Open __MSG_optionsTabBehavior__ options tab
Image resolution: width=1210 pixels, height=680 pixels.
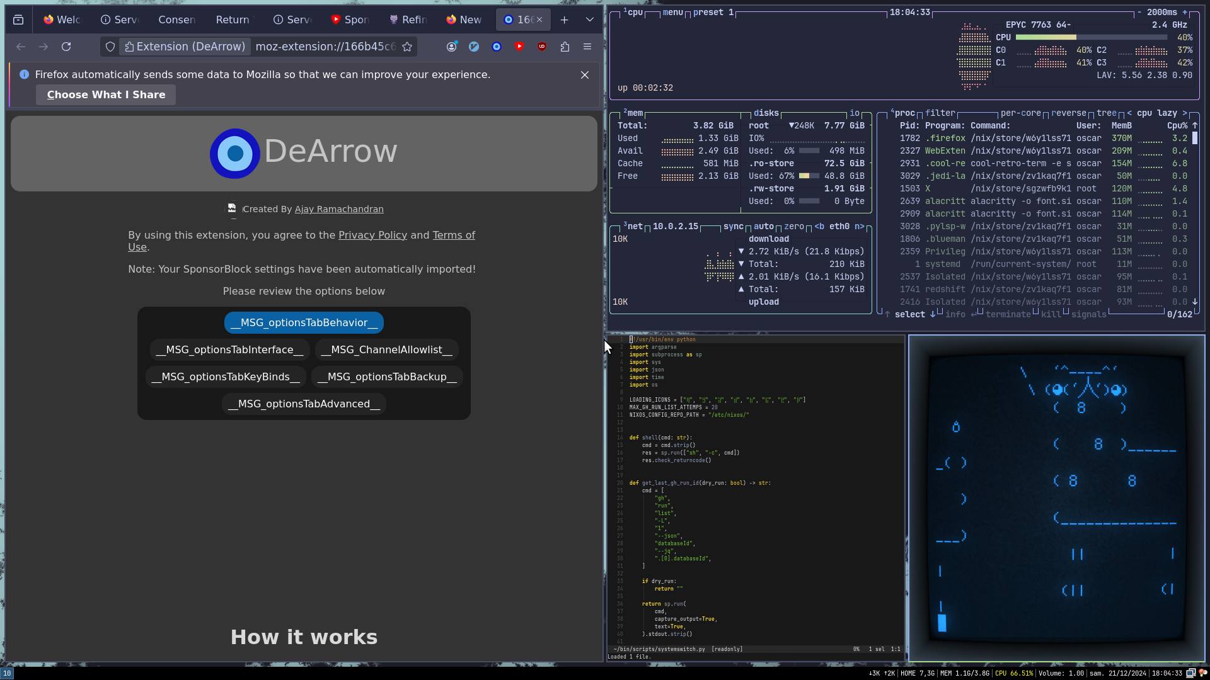pyautogui.click(x=304, y=322)
